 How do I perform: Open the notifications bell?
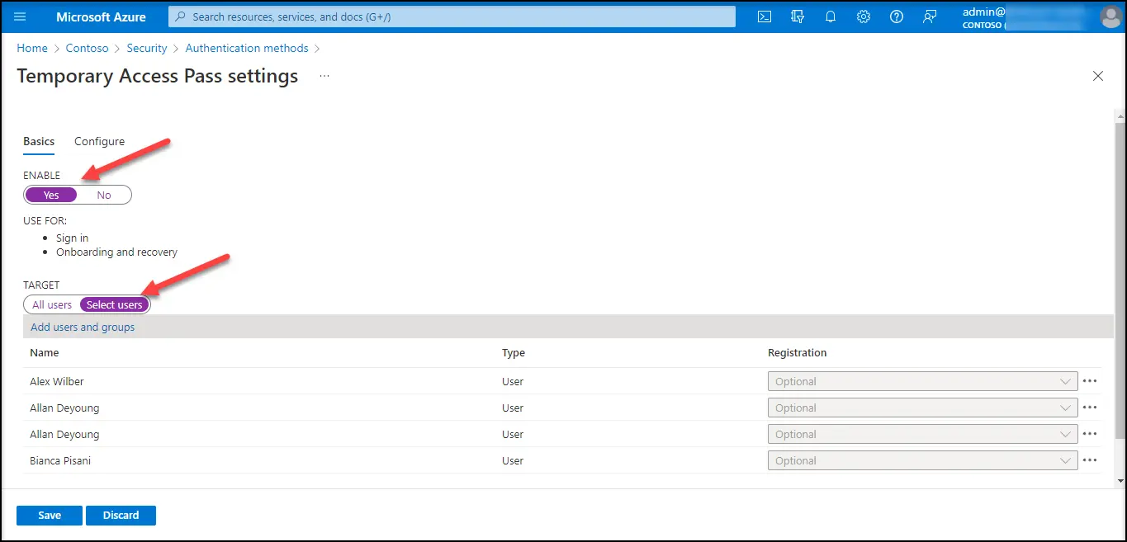831,16
